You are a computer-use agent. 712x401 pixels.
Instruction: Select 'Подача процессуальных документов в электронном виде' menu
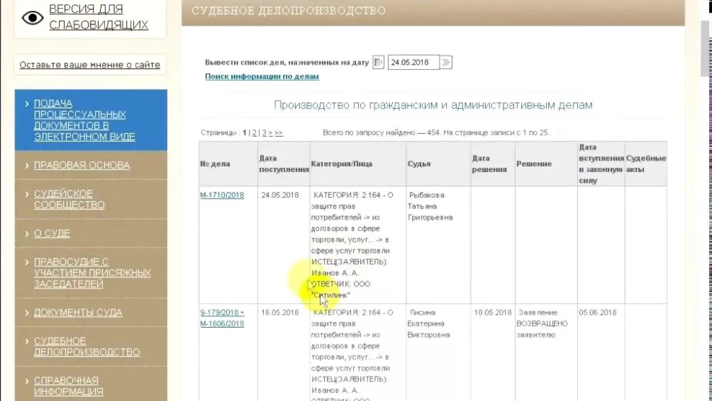pos(91,120)
